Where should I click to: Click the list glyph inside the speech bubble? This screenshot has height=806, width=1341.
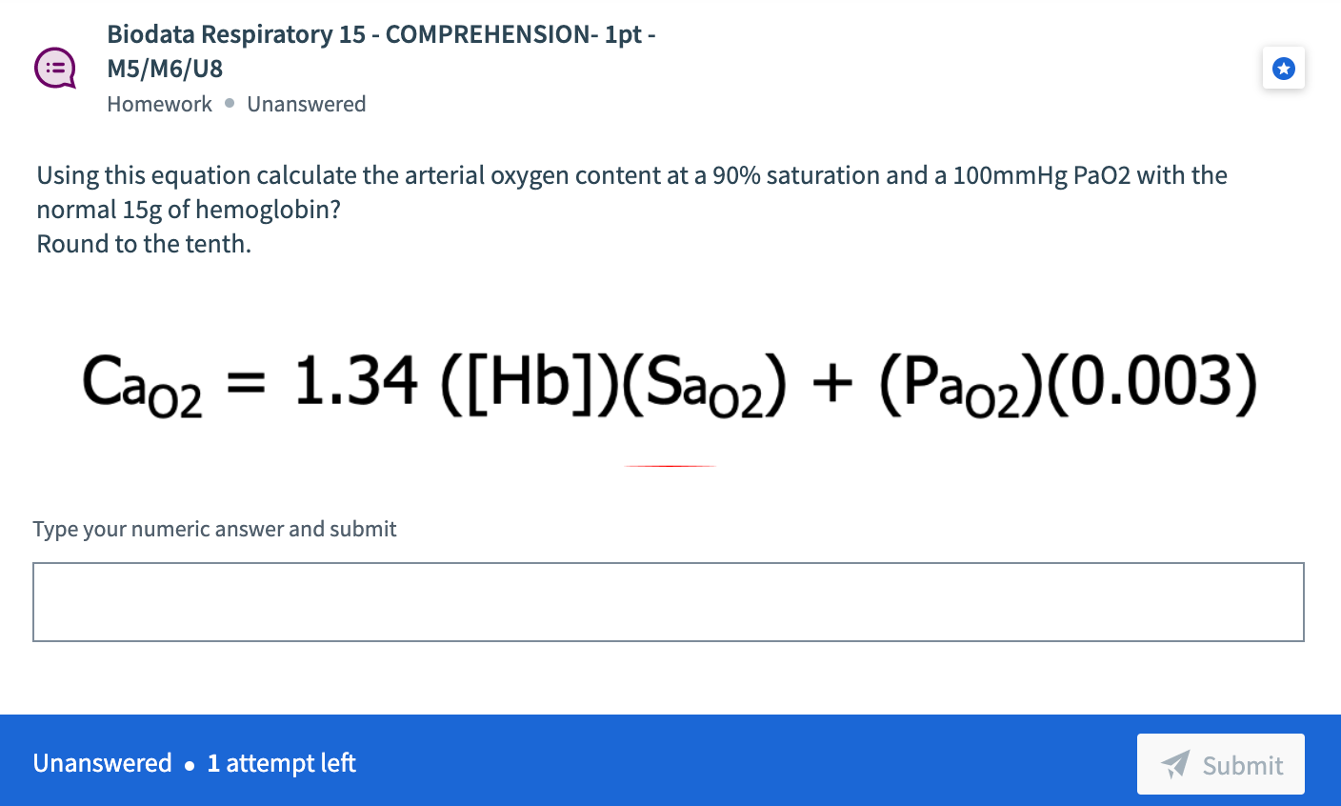[54, 67]
